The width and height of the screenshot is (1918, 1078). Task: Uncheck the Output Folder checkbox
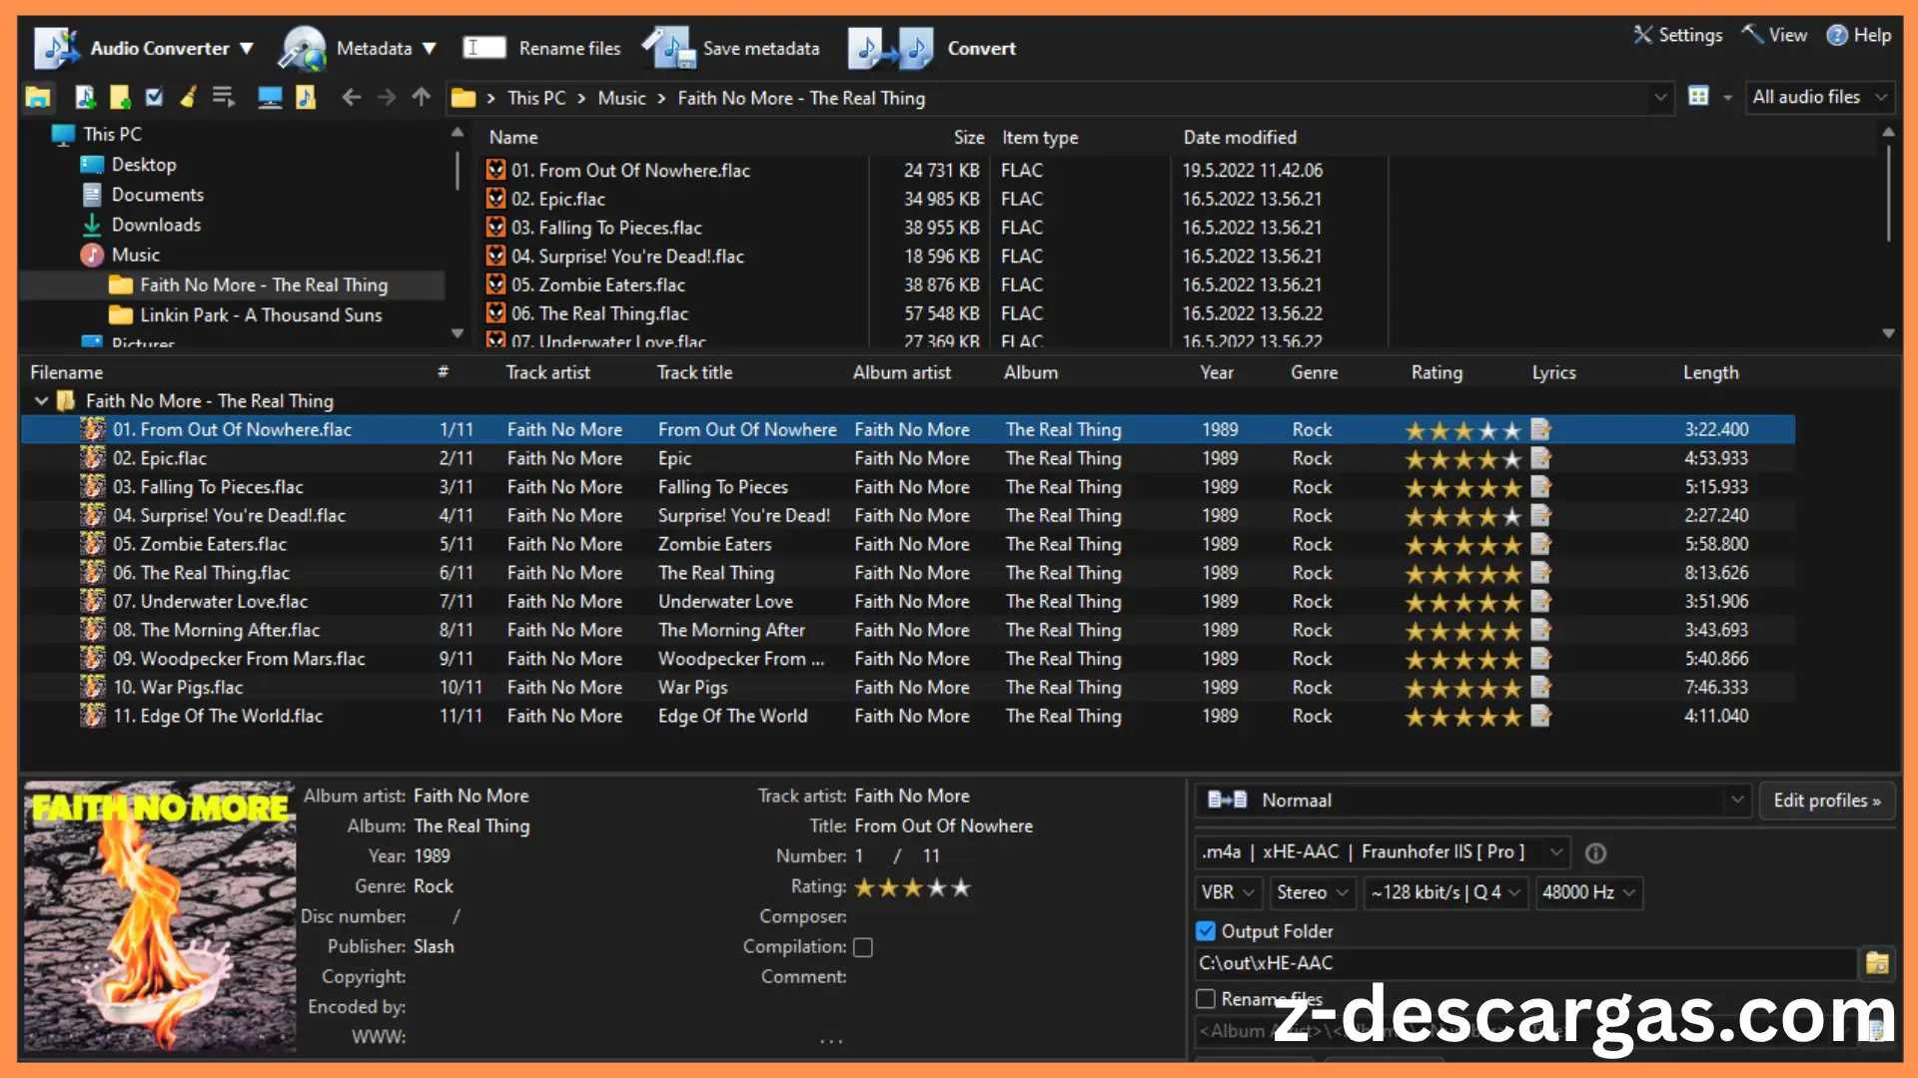pyautogui.click(x=1206, y=931)
